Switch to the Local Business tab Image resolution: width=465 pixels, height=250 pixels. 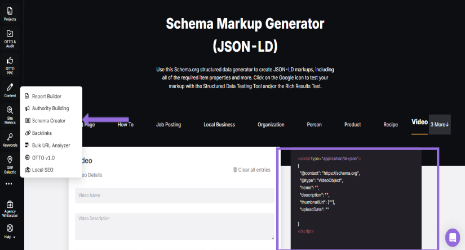tap(219, 124)
